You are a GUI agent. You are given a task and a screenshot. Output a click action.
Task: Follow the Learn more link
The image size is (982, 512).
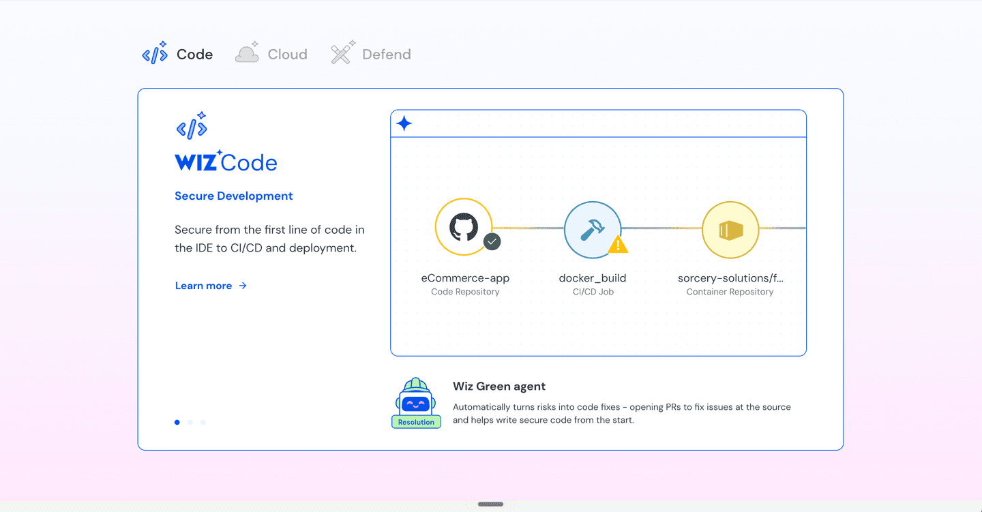211,286
